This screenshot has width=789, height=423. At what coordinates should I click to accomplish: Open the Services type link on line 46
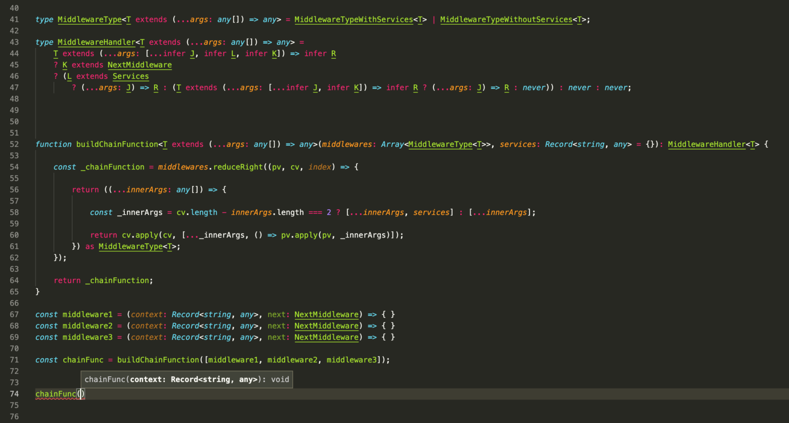(x=130, y=76)
